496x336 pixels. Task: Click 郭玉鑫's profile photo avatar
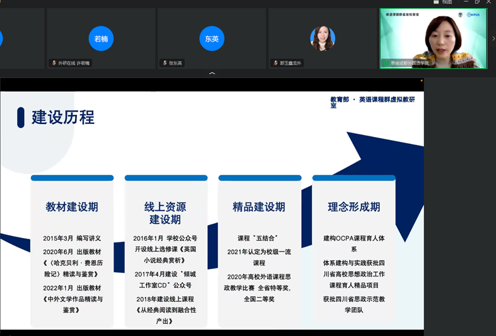click(322, 38)
